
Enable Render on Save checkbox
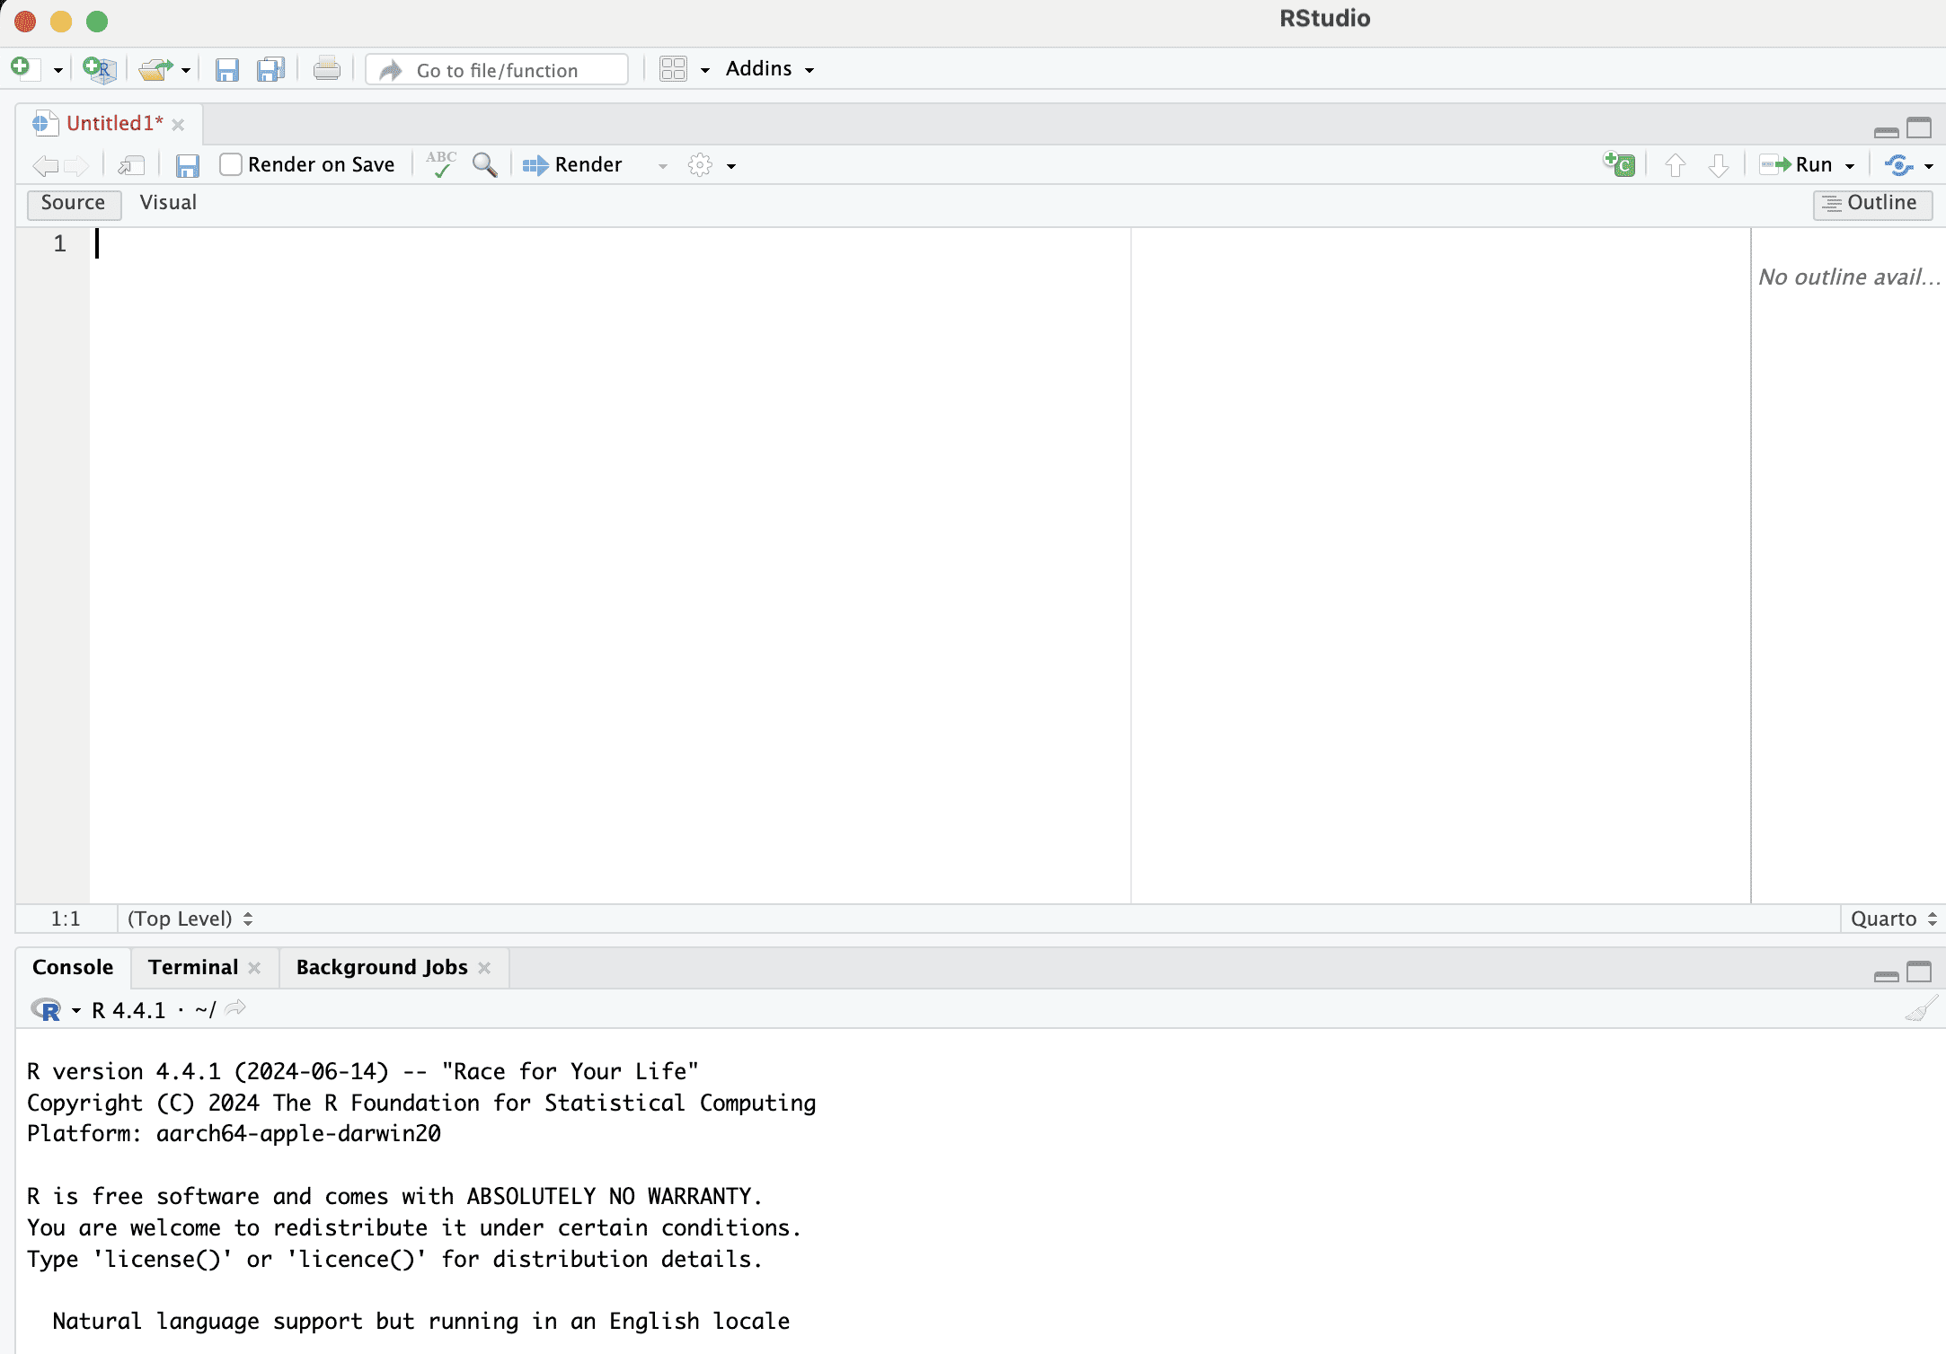coord(231,164)
